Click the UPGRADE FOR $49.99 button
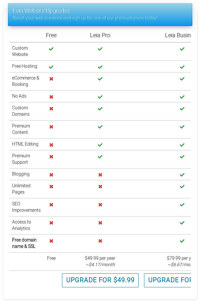The width and height of the screenshot is (200, 302). coord(100,280)
